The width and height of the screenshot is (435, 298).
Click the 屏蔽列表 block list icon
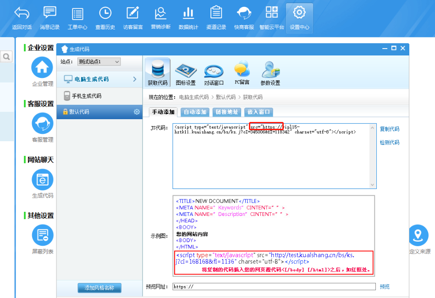pyautogui.click(x=43, y=235)
